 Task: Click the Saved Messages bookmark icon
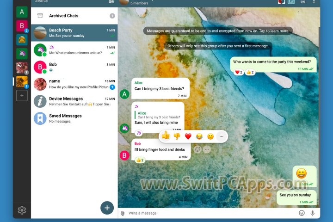click(40, 118)
